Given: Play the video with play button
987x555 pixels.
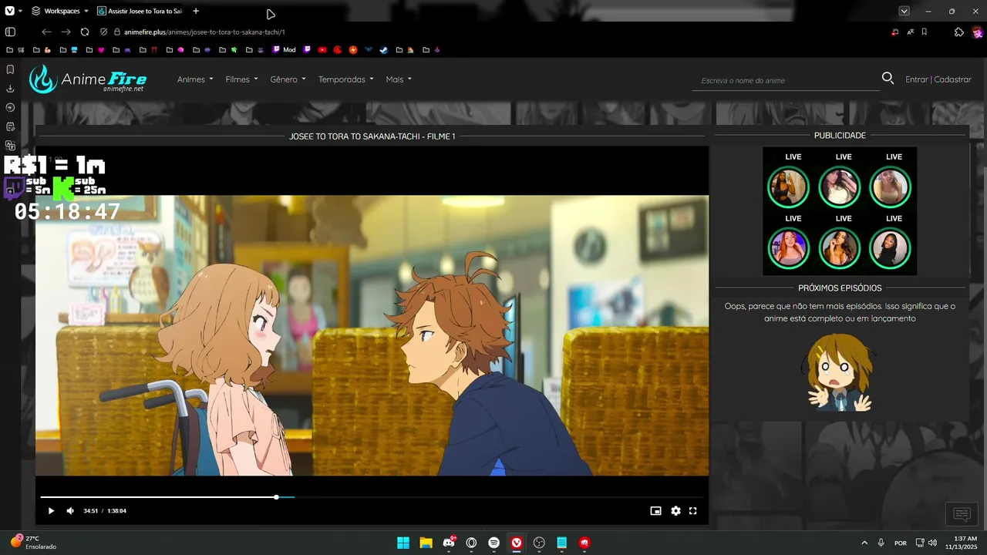Looking at the screenshot, I should click(51, 510).
